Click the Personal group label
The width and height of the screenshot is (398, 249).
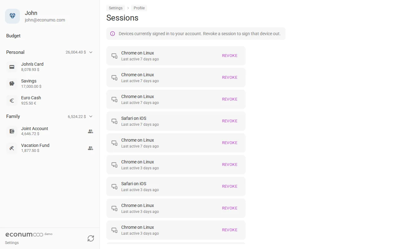pos(15,52)
